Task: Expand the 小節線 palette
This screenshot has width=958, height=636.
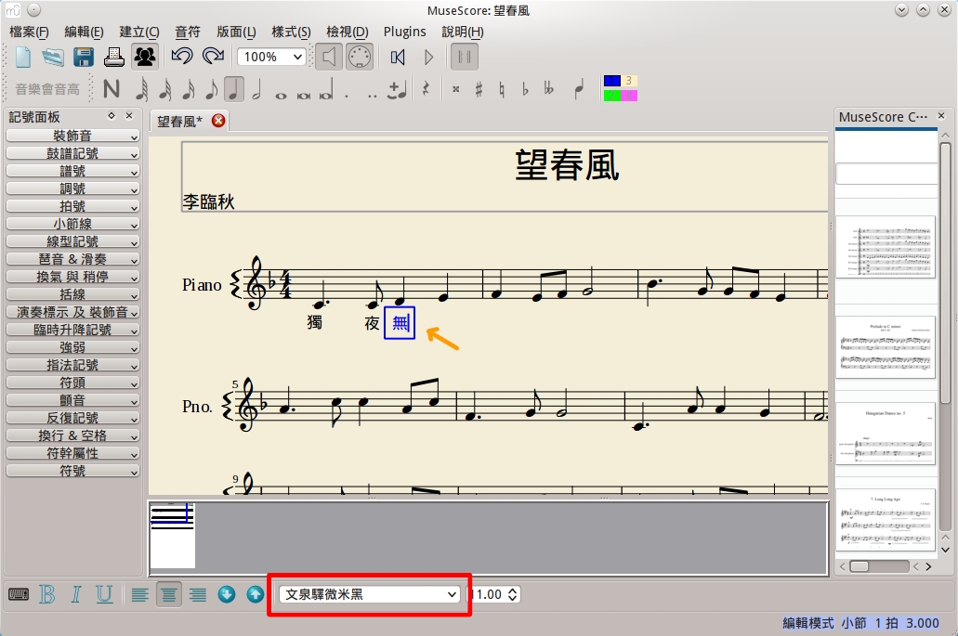Action: (x=72, y=224)
